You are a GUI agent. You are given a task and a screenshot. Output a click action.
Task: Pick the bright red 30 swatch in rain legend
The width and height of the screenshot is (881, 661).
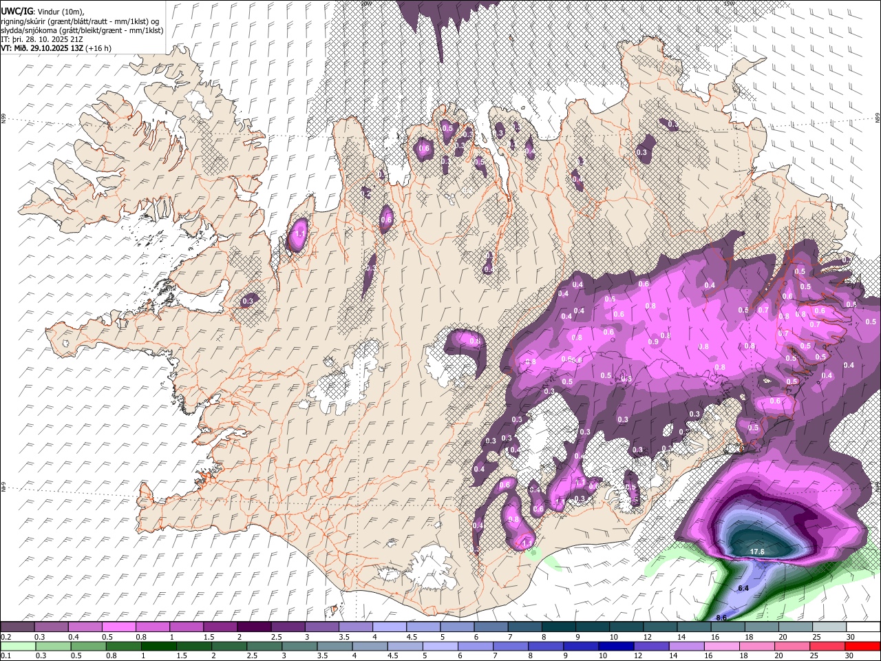[x=862, y=646]
